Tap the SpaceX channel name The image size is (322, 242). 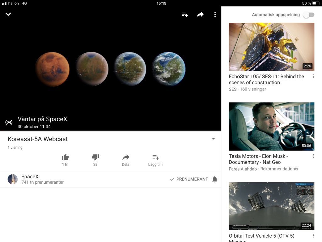coord(30,176)
